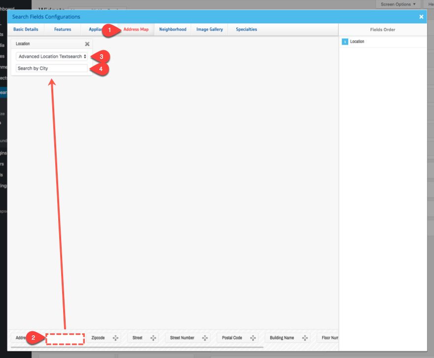Switch to the Image Gallery tab

pos(209,29)
